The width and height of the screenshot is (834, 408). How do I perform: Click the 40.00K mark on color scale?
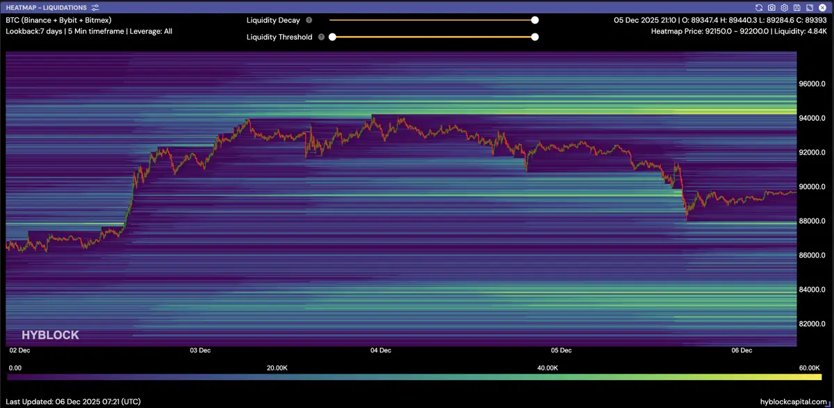pyautogui.click(x=548, y=368)
